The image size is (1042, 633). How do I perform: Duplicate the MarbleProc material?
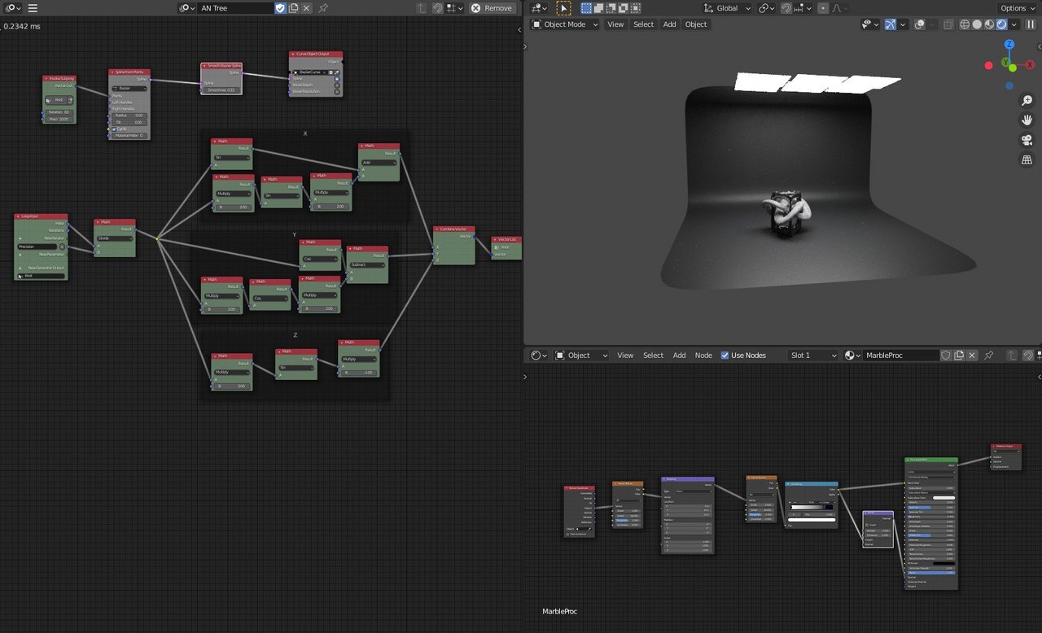pyautogui.click(x=959, y=356)
